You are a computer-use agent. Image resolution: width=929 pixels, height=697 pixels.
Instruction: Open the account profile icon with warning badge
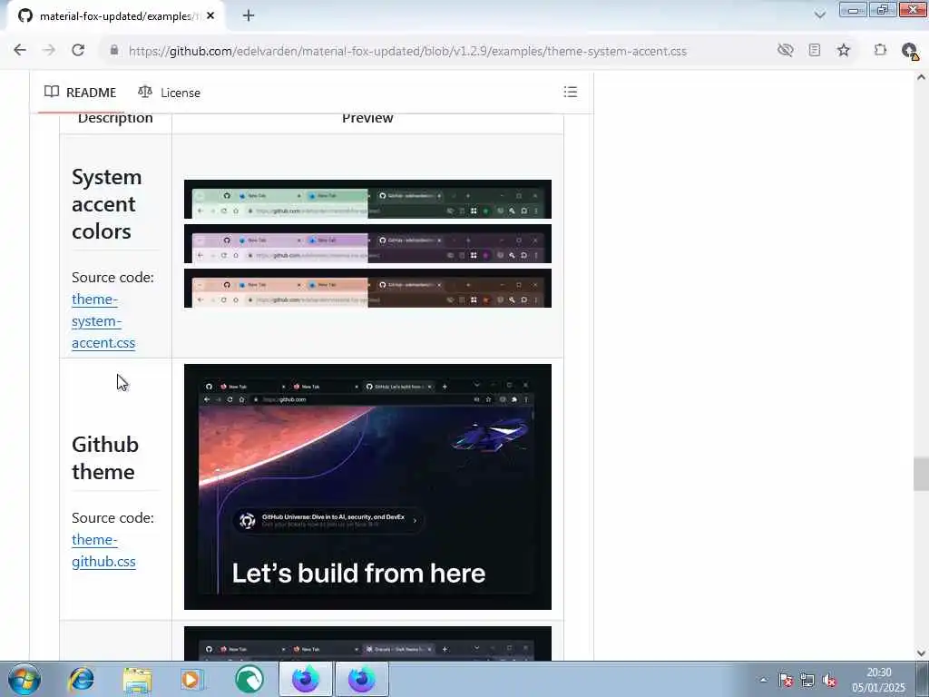coord(909,51)
